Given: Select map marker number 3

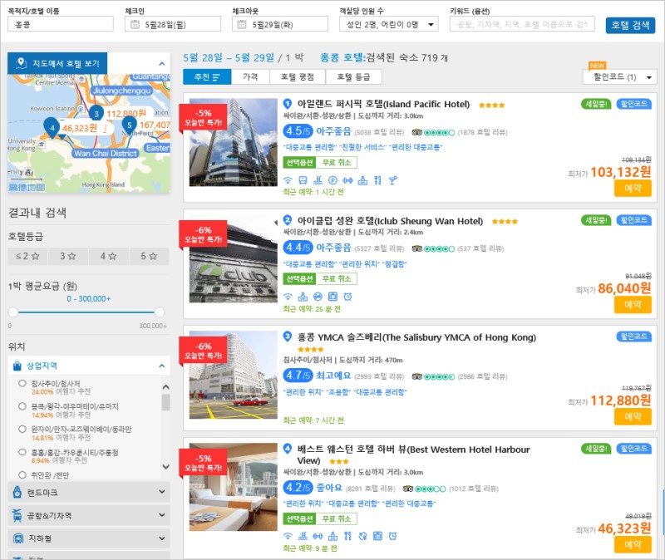Looking at the screenshot, I should [x=96, y=113].
